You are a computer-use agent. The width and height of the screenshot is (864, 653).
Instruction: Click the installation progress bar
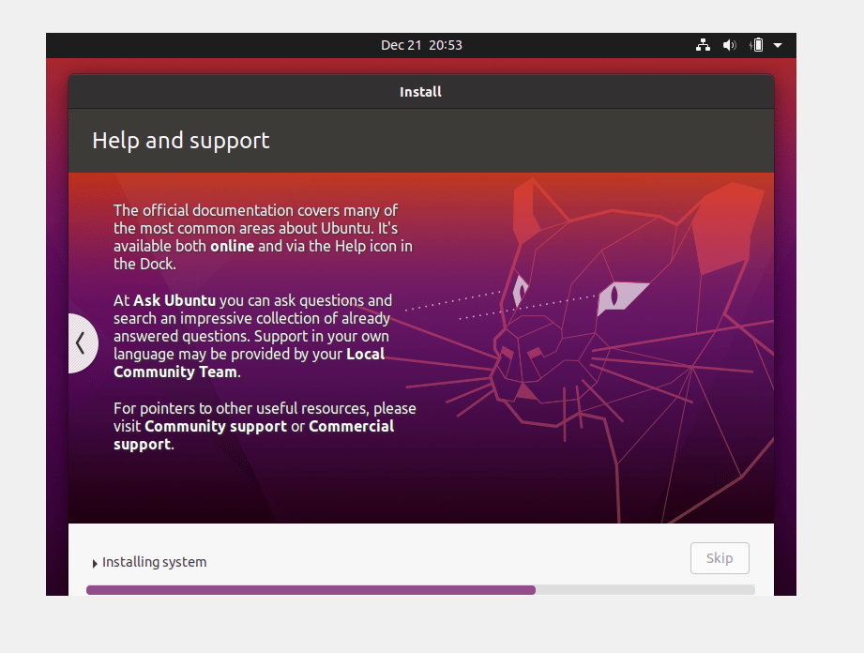click(420, 590)
